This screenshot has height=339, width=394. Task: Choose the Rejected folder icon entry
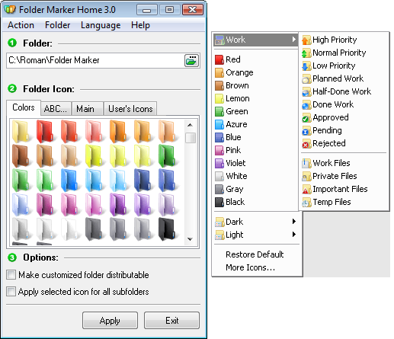(x=324, y=143)
